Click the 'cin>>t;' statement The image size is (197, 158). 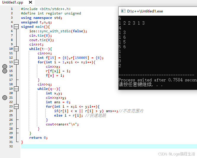(36, 44)
